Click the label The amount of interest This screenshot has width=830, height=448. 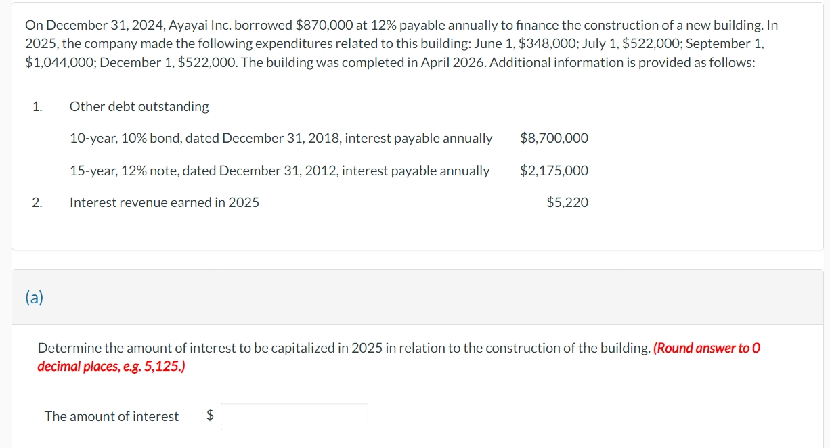click(x=111, y=416)
